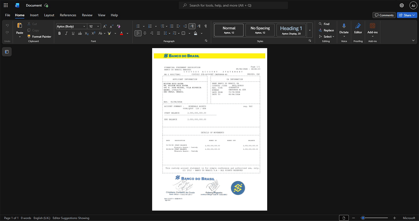The width and height of the screenshot is (419, 221).
Task: Open the app launcher waffle icon
Action: click(x=6, y=5)
